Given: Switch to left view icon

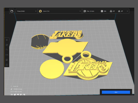Looking at the screenshot, I should click(x=21, y=95).
